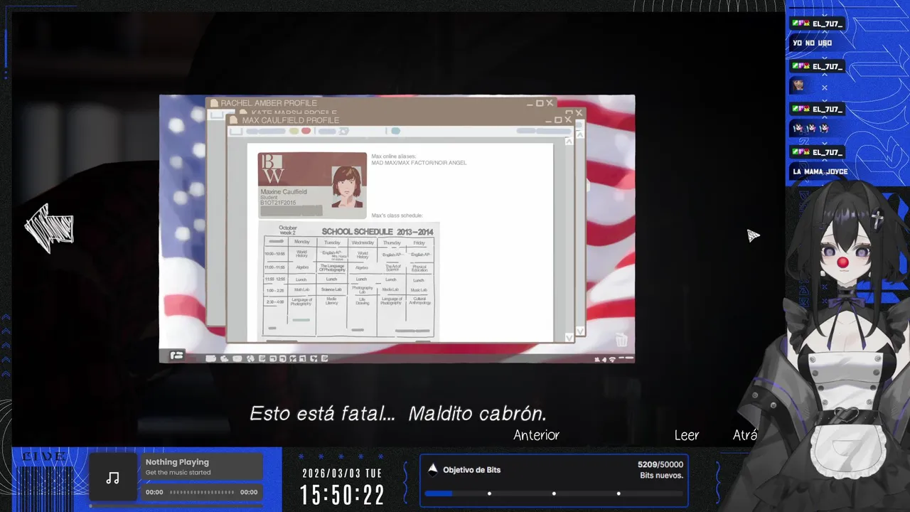Click the Bits triangle icon beside Objetivo de Bits

point(432,469)
